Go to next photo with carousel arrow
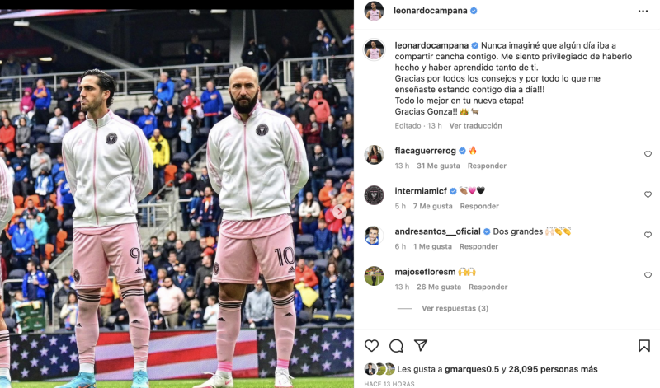This screenshot has width=660, height=388. [x=340, y=212]
